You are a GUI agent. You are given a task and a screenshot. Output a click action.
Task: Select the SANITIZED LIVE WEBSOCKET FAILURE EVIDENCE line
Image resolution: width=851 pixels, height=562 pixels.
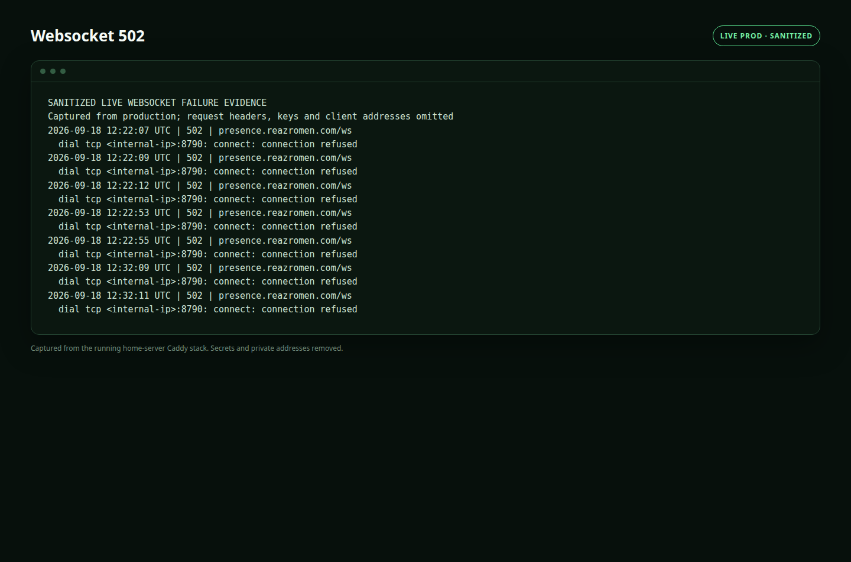tap(157, 102)
